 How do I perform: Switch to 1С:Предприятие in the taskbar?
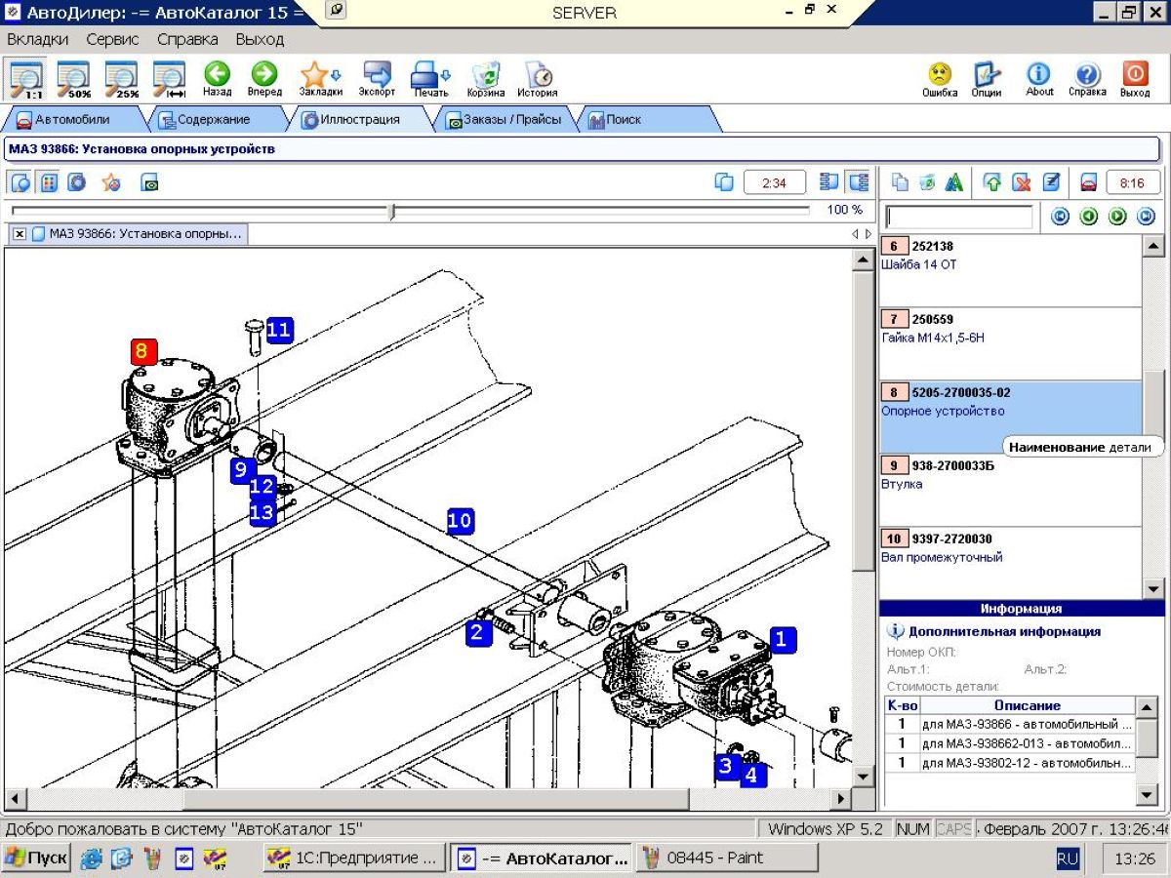[x=354, y=858]
